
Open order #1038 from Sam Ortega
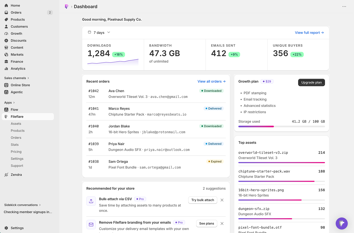[x=156, y=164]
